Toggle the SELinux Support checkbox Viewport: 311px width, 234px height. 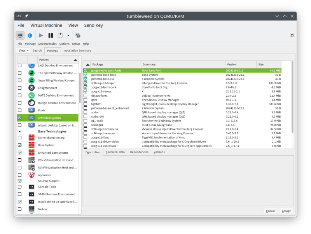20,181
